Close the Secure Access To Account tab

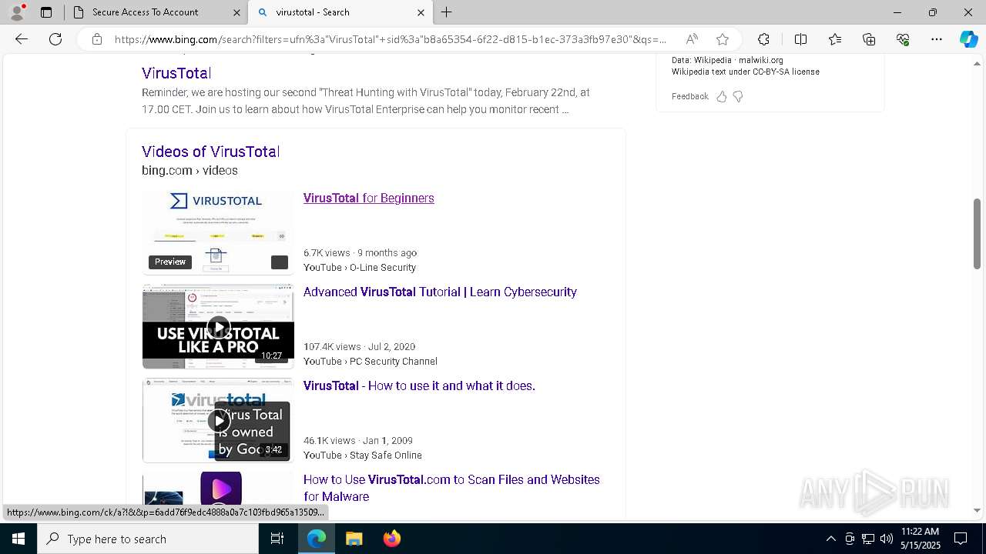pos(236,12)
